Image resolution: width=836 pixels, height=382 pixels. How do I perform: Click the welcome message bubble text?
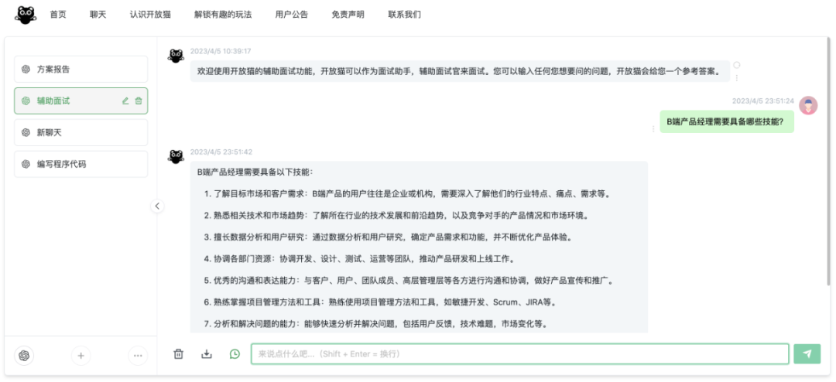(x=460, y=71)
